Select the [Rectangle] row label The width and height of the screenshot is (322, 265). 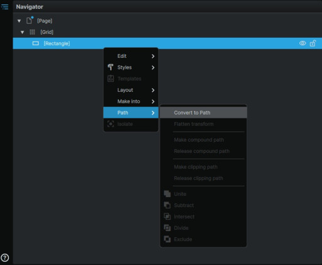(x=57, y=43)
